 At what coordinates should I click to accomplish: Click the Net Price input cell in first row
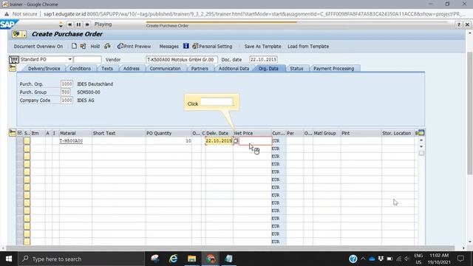[255, 141]
